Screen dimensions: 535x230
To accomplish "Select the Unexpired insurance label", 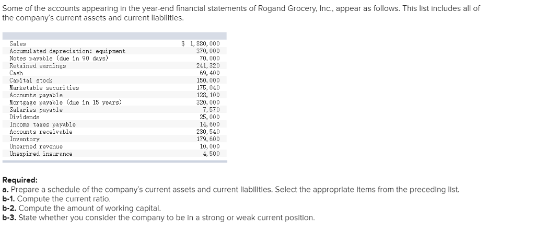I will pos(41,154).
